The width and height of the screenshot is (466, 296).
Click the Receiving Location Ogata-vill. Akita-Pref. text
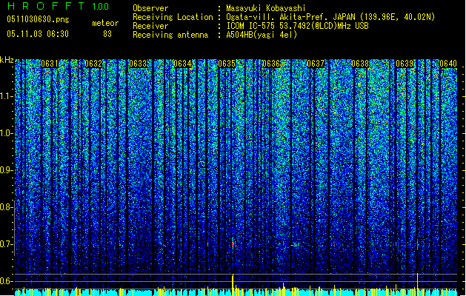pos(330,17)
